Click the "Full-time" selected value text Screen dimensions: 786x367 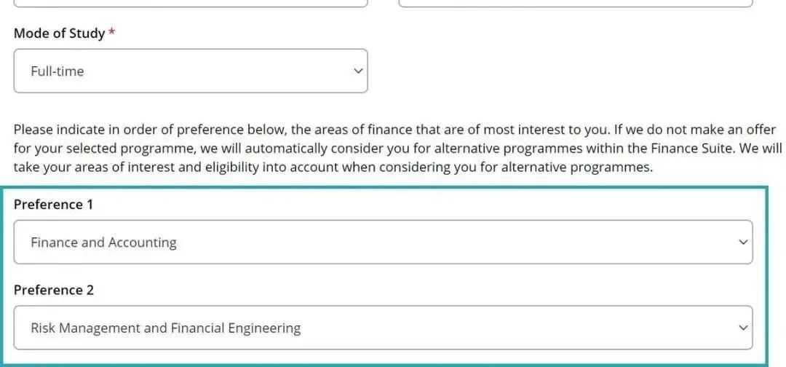57,71
